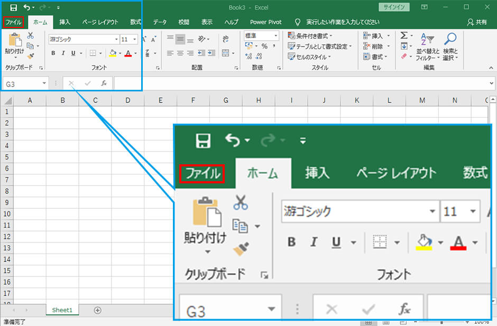Image resolution: width=497 pixels, height=326 pixels.
Task: Select row 14 header
Action: click(7, 259)
